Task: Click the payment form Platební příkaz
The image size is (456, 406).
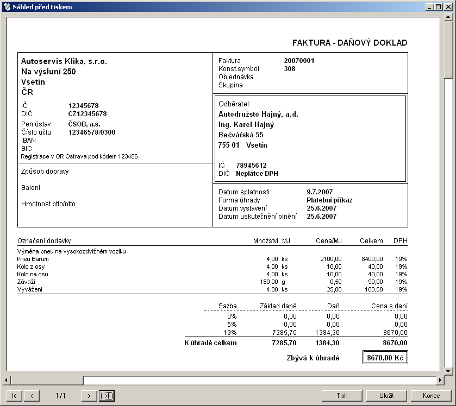Action: 329,200
